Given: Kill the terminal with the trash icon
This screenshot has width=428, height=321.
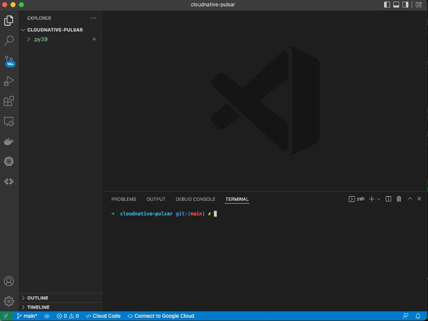Looking at the screenshot, I should pos(399,198).
